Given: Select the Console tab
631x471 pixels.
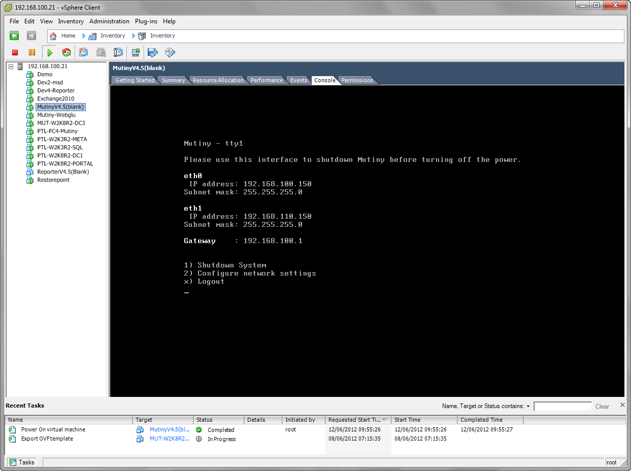Looking at the screenshot, I should (324, 80).
